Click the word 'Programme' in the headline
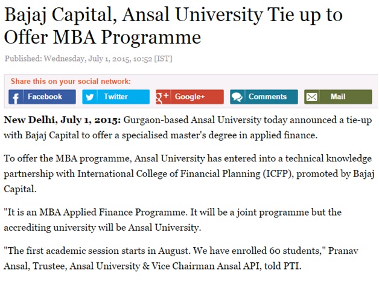Viewport: 379px width, 284px height. click(151, 37)
